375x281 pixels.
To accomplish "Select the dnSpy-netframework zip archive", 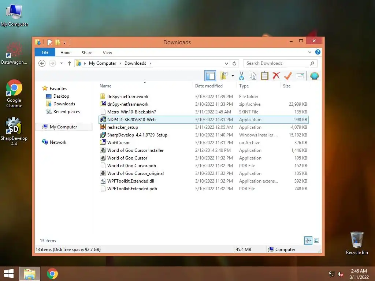I will (x=204, y=104).
